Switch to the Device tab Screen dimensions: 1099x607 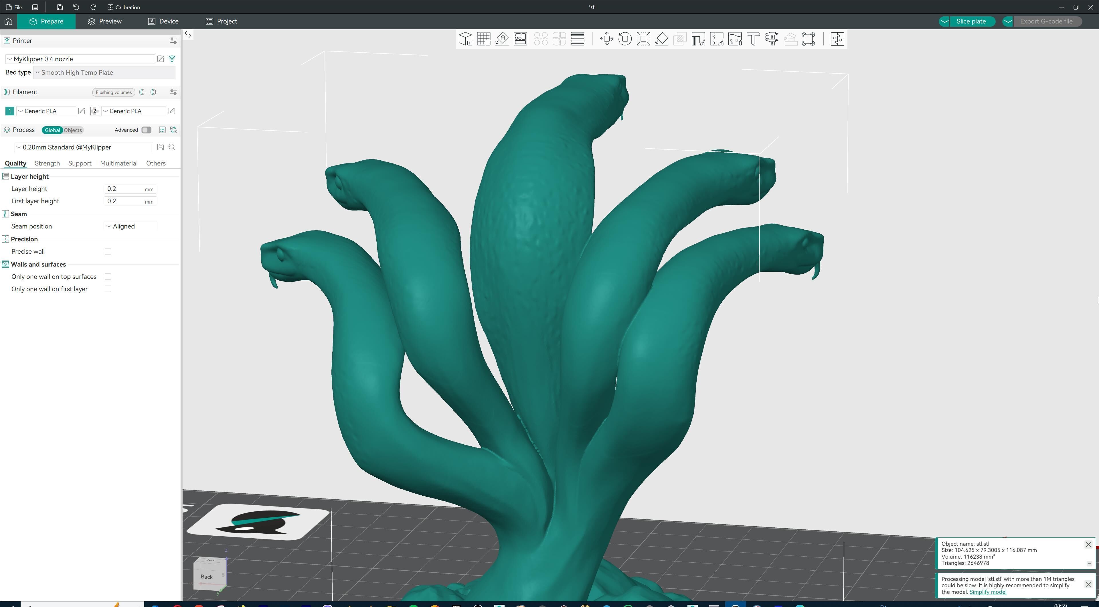coord(163,21)
